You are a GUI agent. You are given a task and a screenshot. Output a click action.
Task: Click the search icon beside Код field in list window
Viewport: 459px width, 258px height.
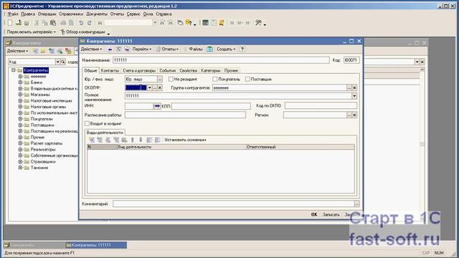click(63, 62)
